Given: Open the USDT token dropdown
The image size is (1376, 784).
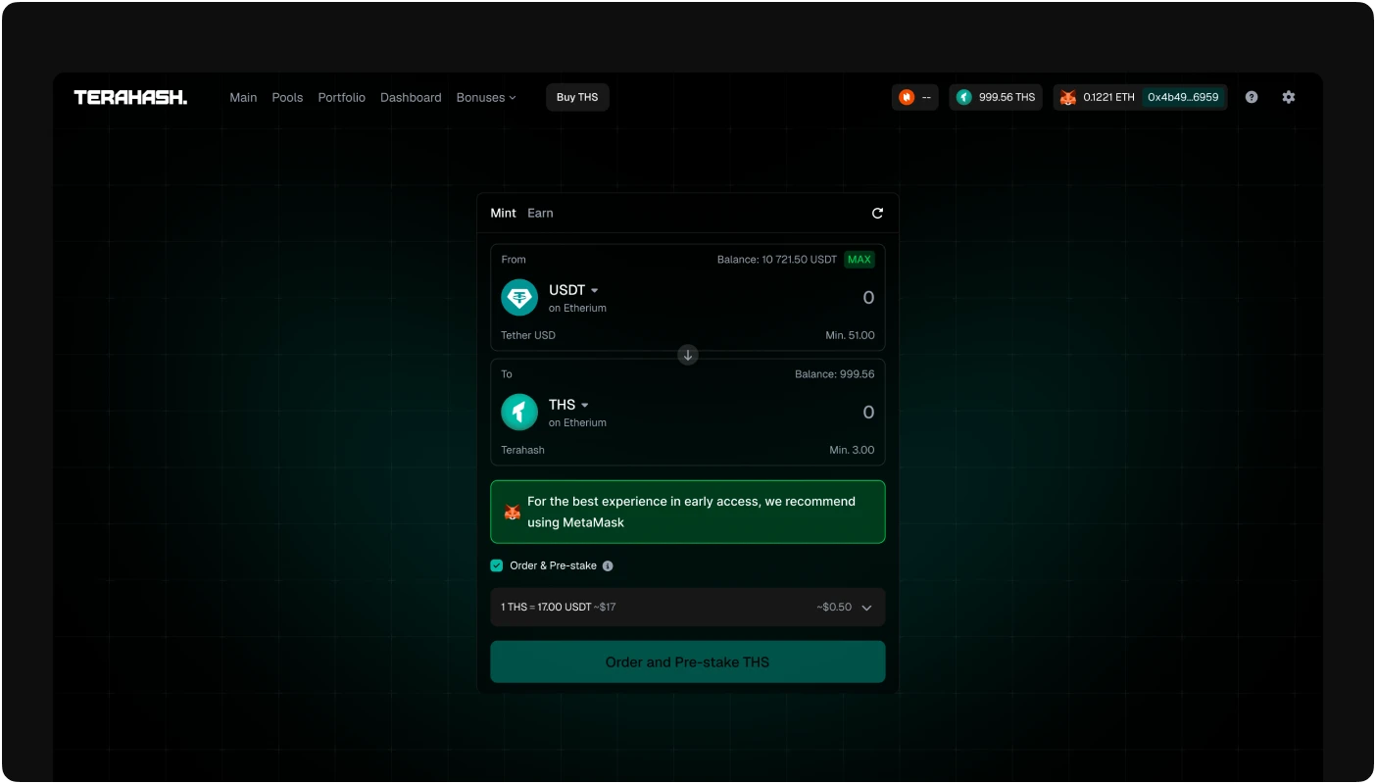Looking at the screenshot, I should [573, 290].
